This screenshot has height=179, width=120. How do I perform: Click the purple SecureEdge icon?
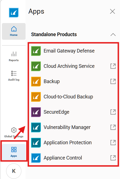pos(36,112)
